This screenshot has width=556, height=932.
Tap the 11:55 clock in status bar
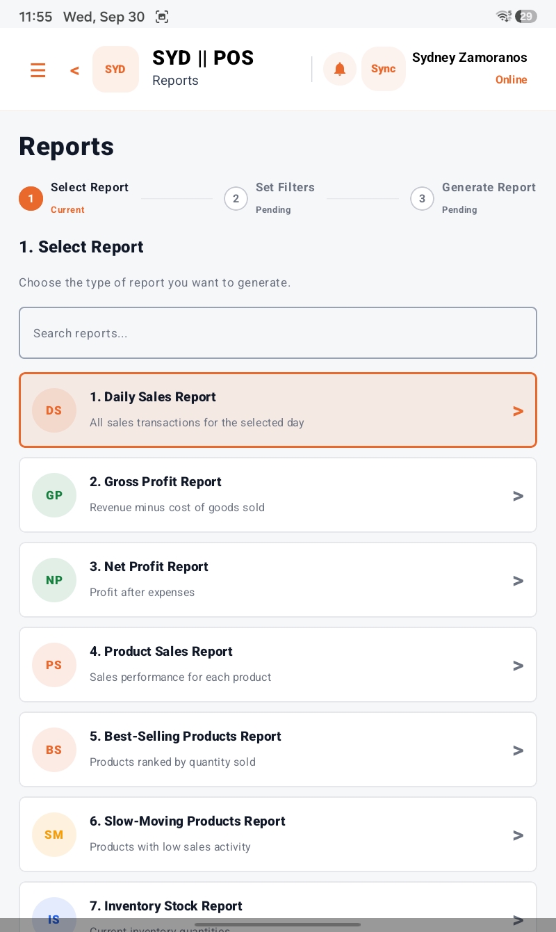[36, 17]
